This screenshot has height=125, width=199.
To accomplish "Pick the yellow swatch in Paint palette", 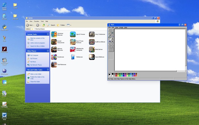I will (118, 76).
